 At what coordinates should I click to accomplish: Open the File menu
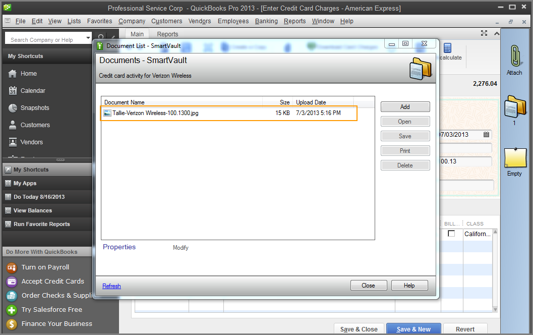20,21
